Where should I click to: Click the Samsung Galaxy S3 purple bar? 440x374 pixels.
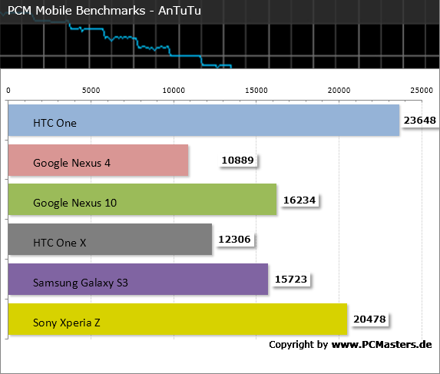click(138, 280)
